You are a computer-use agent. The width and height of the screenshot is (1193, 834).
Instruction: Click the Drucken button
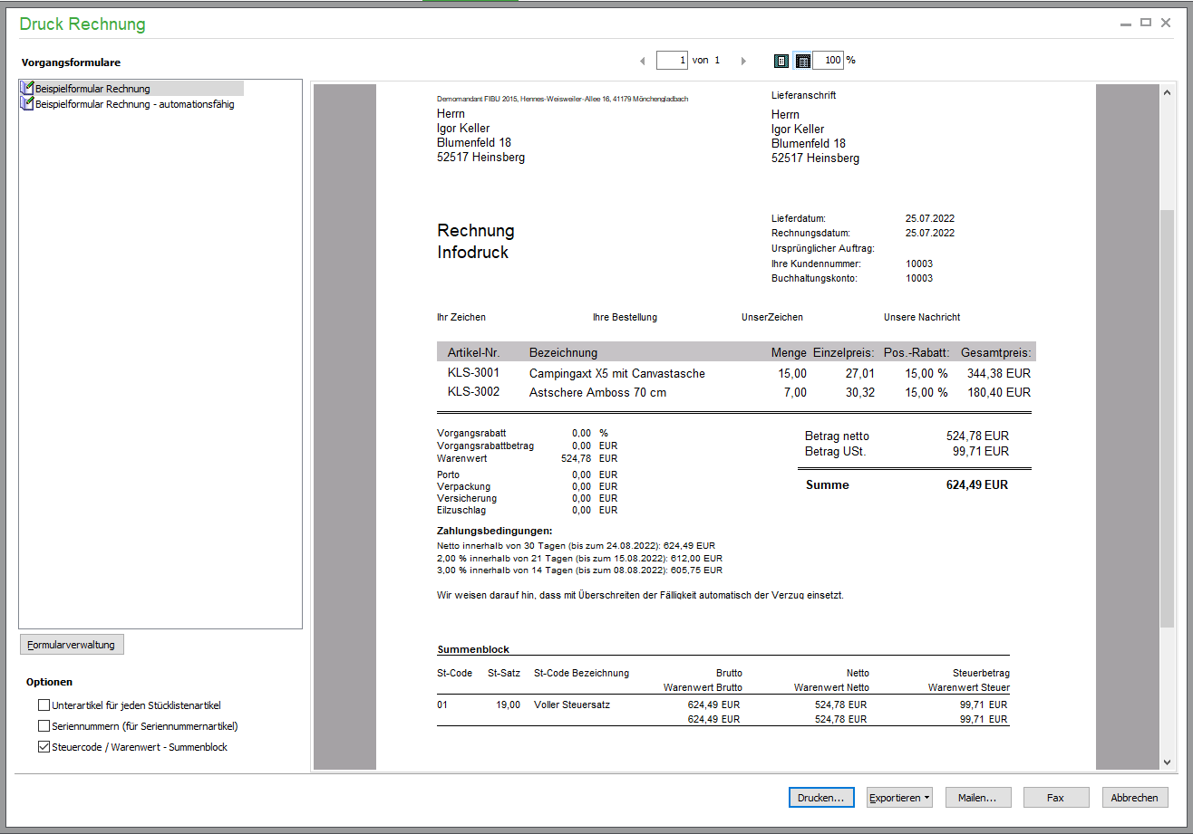[x=820, y=798]
